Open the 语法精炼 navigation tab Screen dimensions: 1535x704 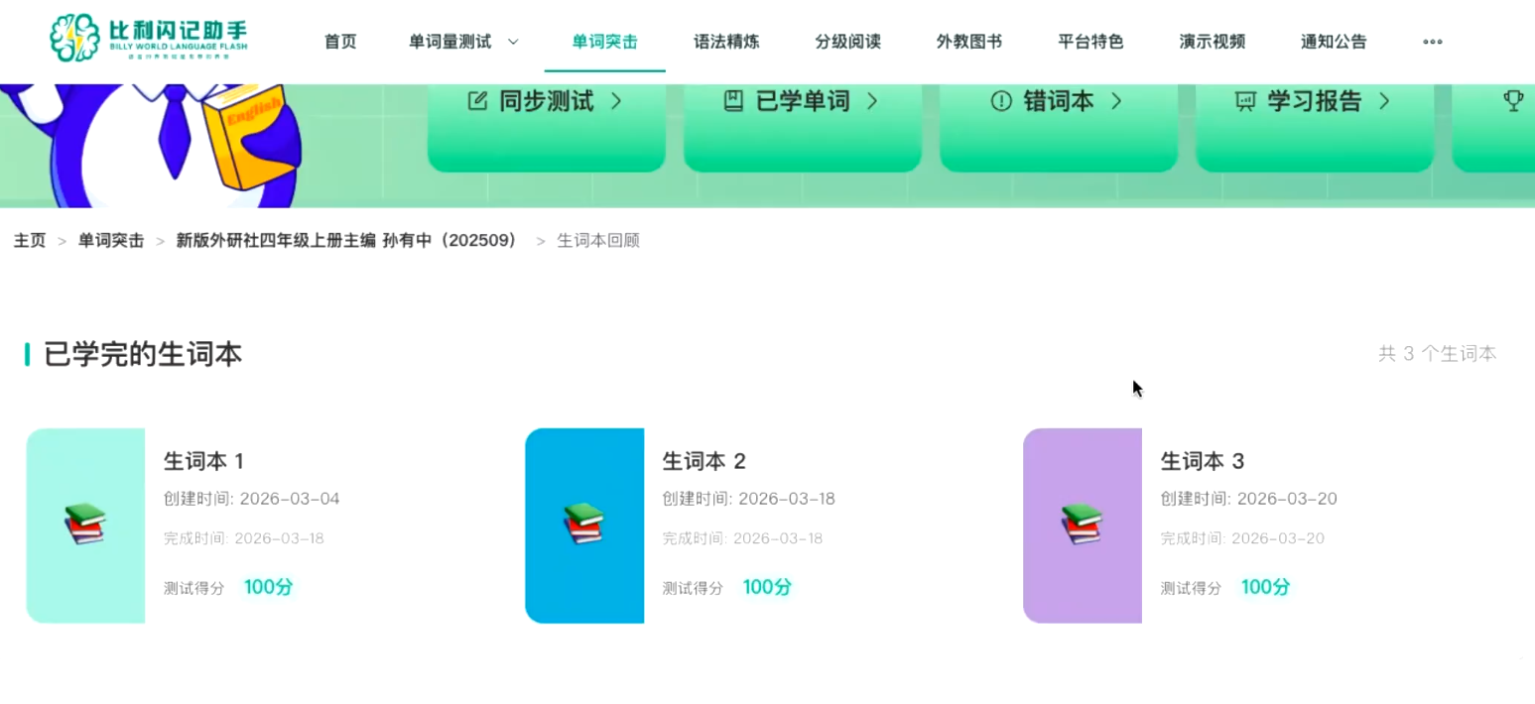(726, 42)
